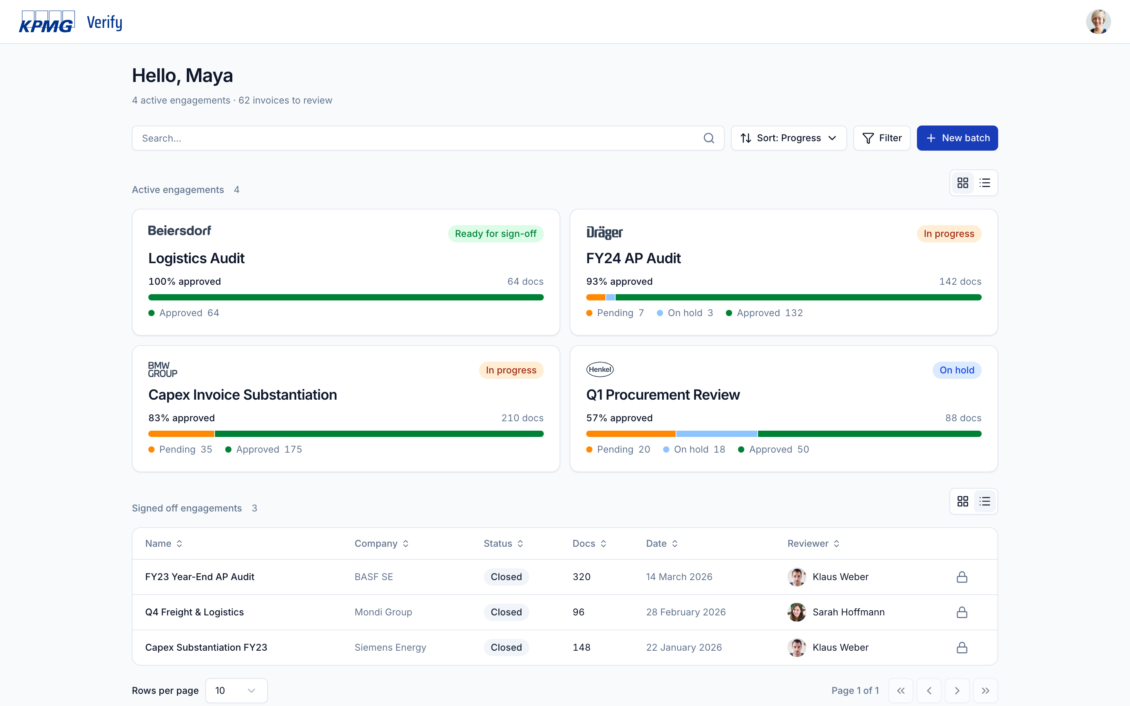Jump to the first page with the double-chevron icon
1130x706 pixels.
901,690
